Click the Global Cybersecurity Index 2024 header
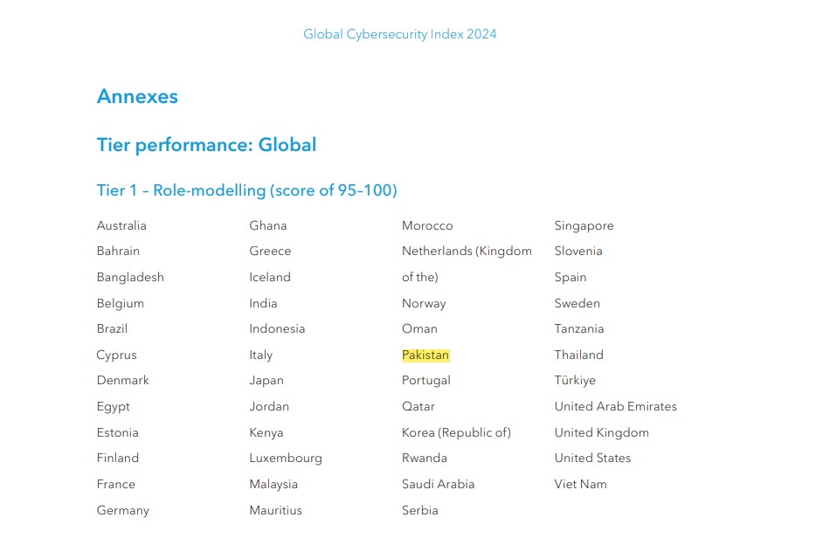 (399, 35)
